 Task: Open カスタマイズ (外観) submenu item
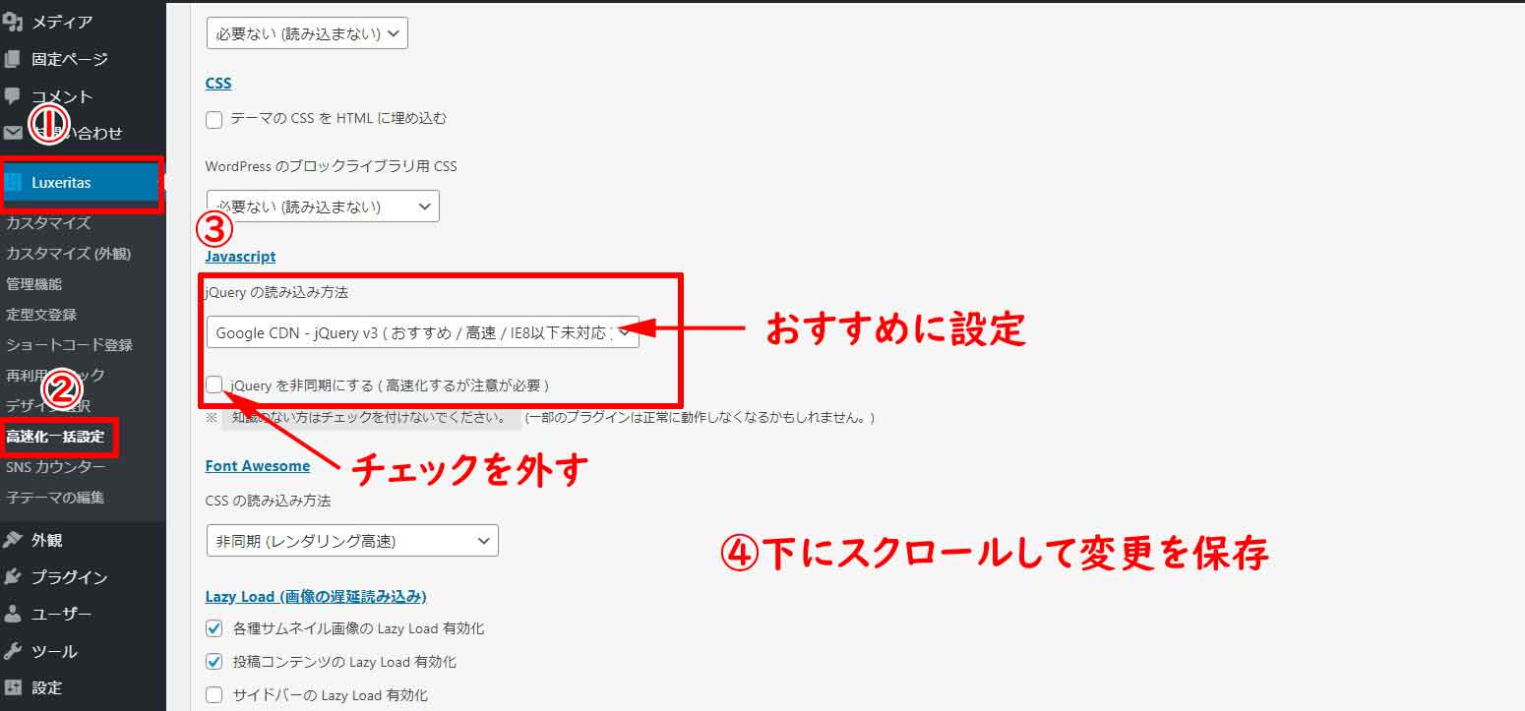(68, 254)
